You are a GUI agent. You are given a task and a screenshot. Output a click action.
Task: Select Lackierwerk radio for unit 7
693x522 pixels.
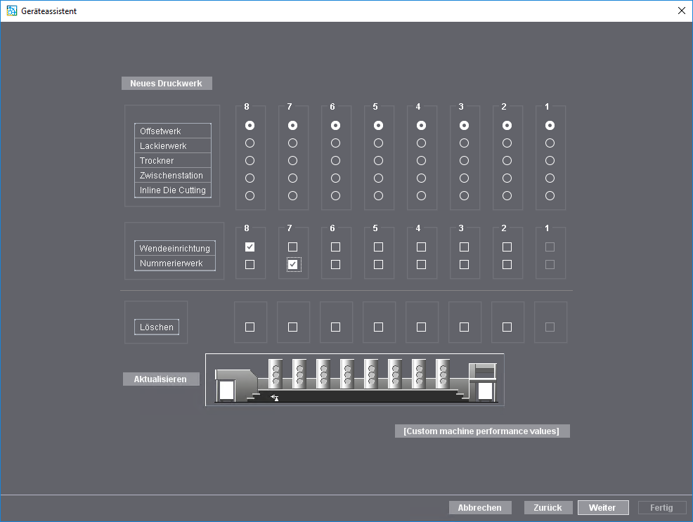(292, 143)
